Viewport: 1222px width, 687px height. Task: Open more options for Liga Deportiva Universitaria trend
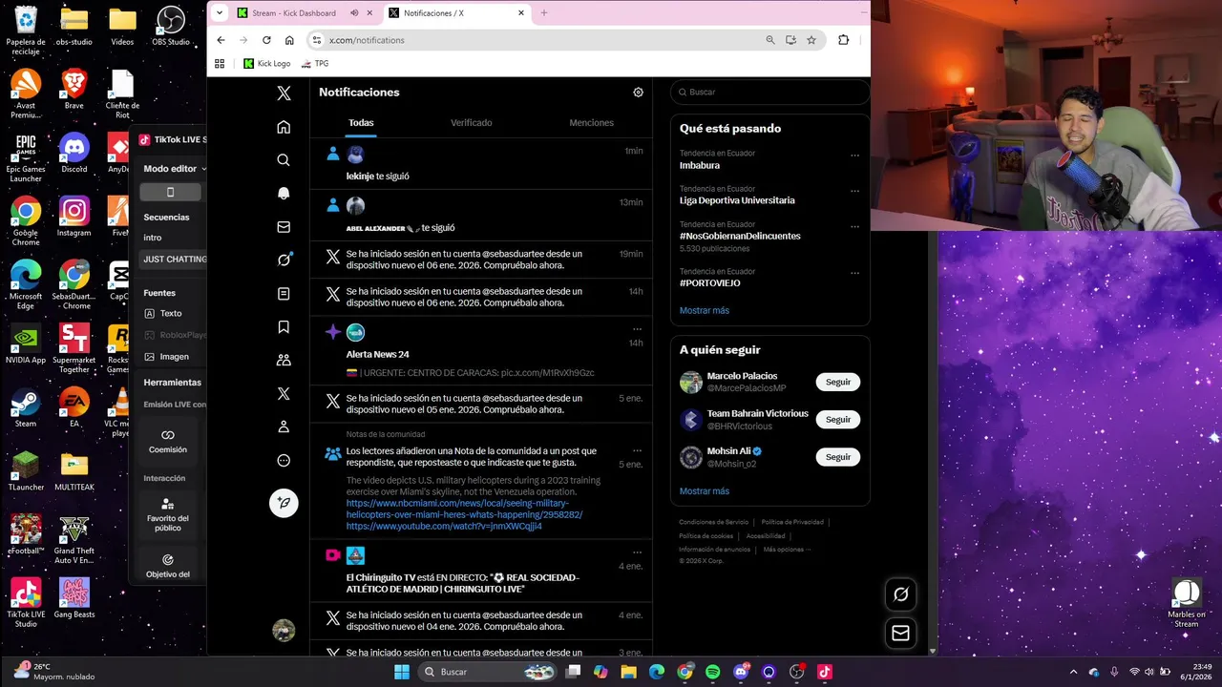click(x=854, y=191)
